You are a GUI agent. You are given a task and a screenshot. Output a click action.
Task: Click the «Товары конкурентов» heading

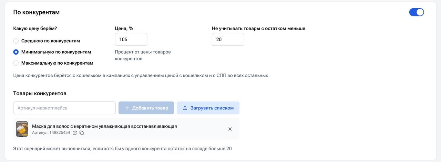click(40, 93)
